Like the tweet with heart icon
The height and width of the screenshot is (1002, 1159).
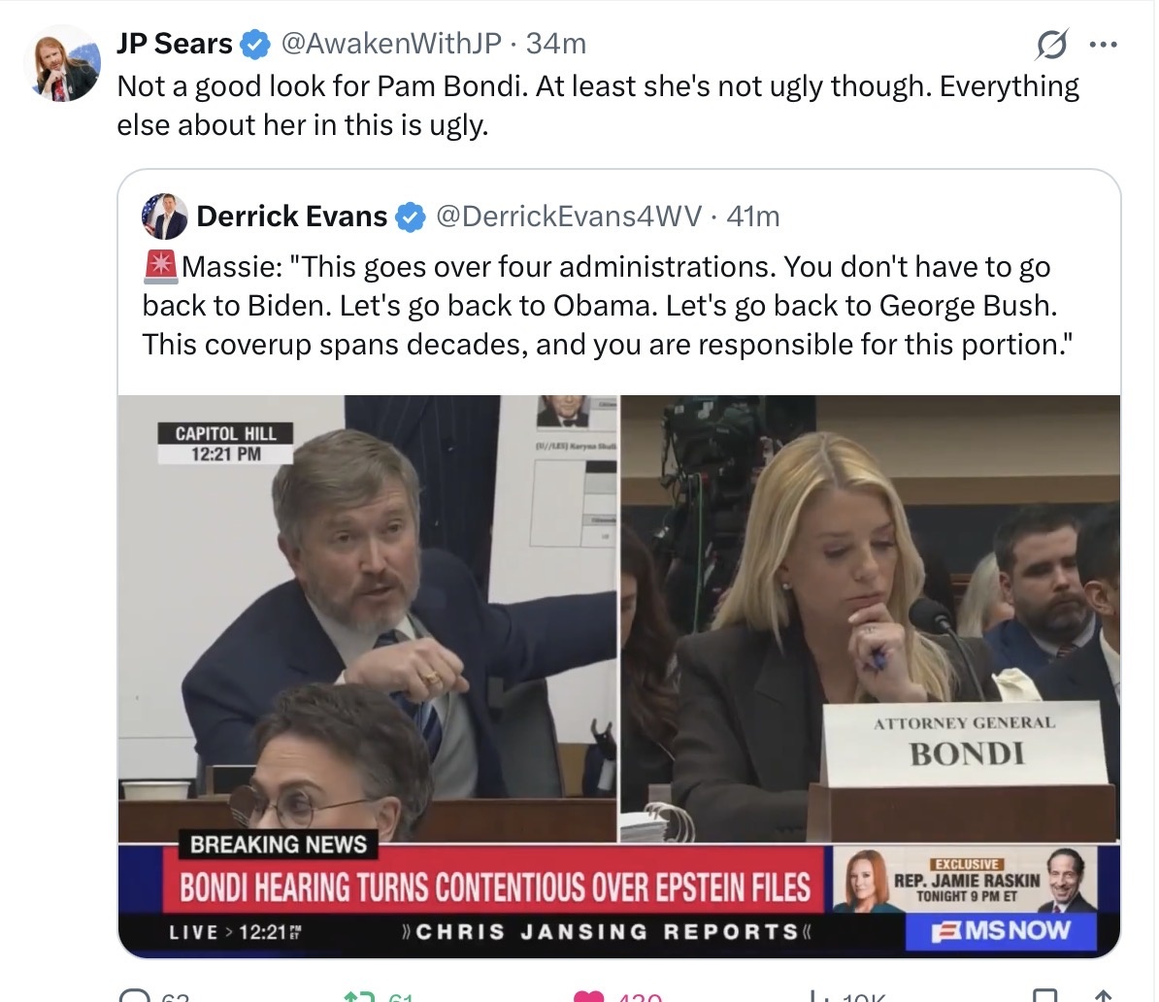point(588,994)
